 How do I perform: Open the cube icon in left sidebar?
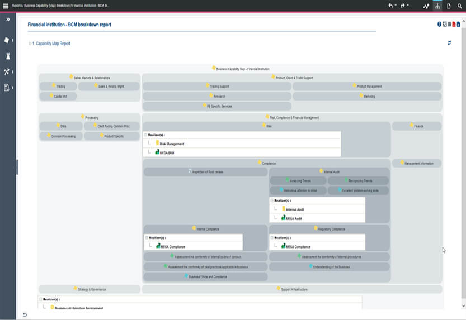tap(7, 40)
